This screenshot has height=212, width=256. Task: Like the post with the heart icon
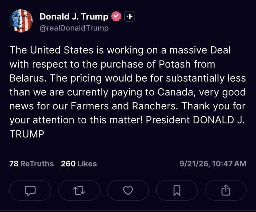coord(128,190)
